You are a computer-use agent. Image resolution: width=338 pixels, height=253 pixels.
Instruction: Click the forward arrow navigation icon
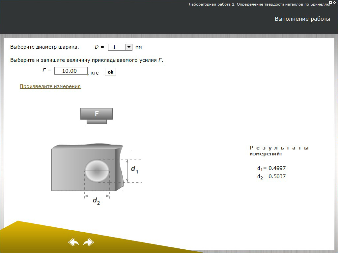point(88,242)
